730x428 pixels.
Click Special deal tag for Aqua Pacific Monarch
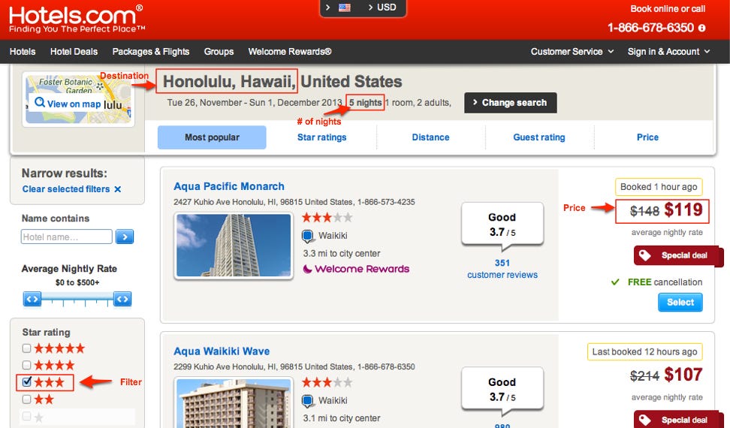pos(677,255)
